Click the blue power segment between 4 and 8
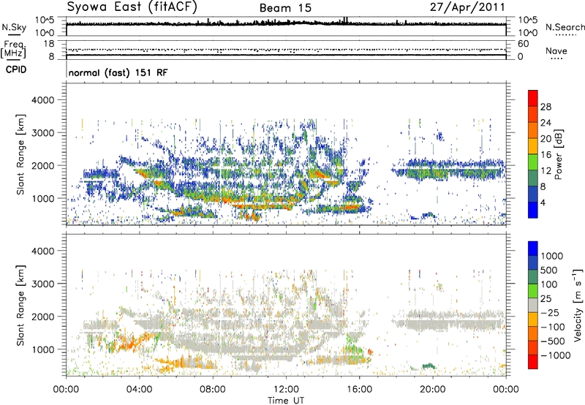Screen dimensions: 585x405 [533, 194]
